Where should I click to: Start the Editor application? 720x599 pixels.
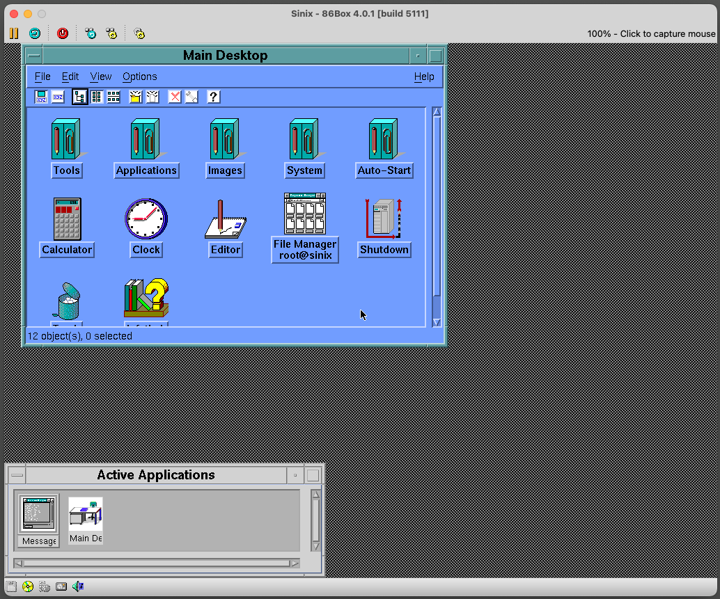[x=225, y=218]
